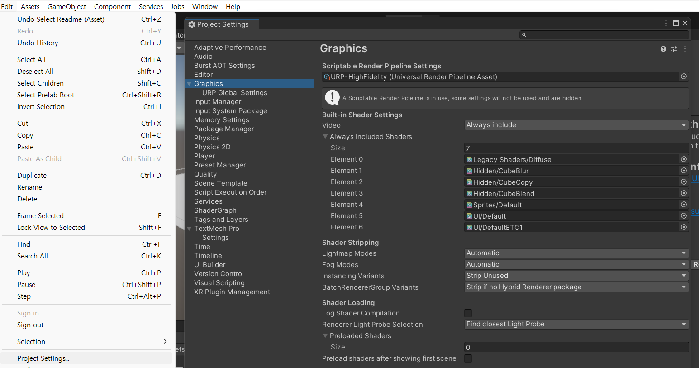Open the Video dropdown set to Always include
The height and width of the screenshot is (368, 699).
[576, 125]
